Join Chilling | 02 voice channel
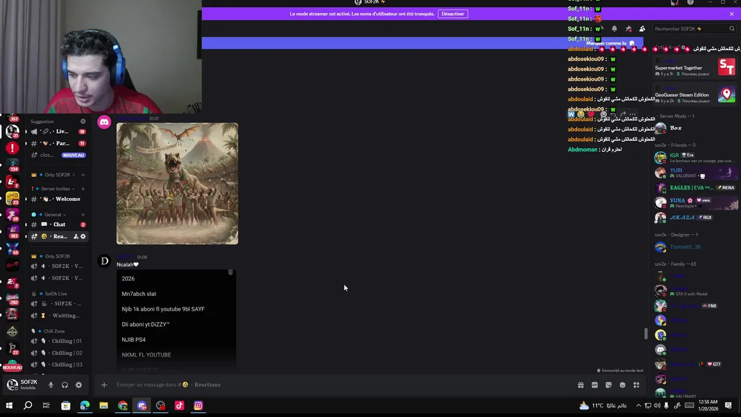 (x=59, y=353)
